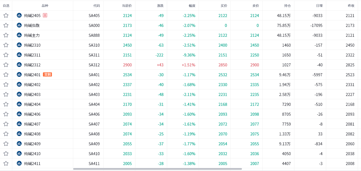Click chart icon next to 纯碱2310

click(x=19, y=45)
